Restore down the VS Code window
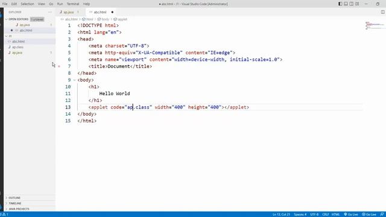The height and width of the screenshot is (217, 386). 378,4
